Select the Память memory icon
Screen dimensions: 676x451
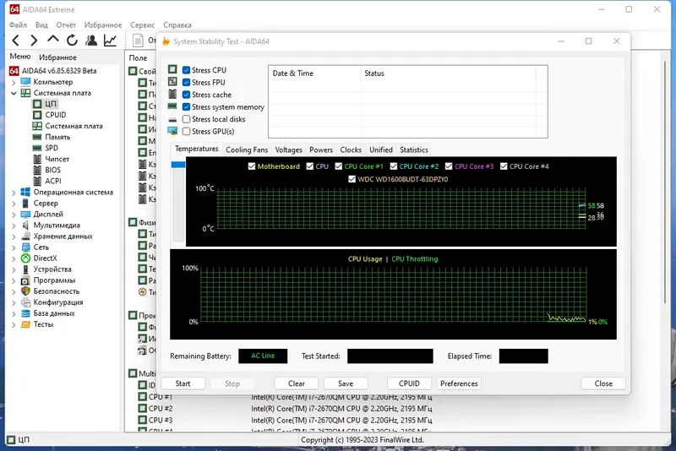coord(37,137)
